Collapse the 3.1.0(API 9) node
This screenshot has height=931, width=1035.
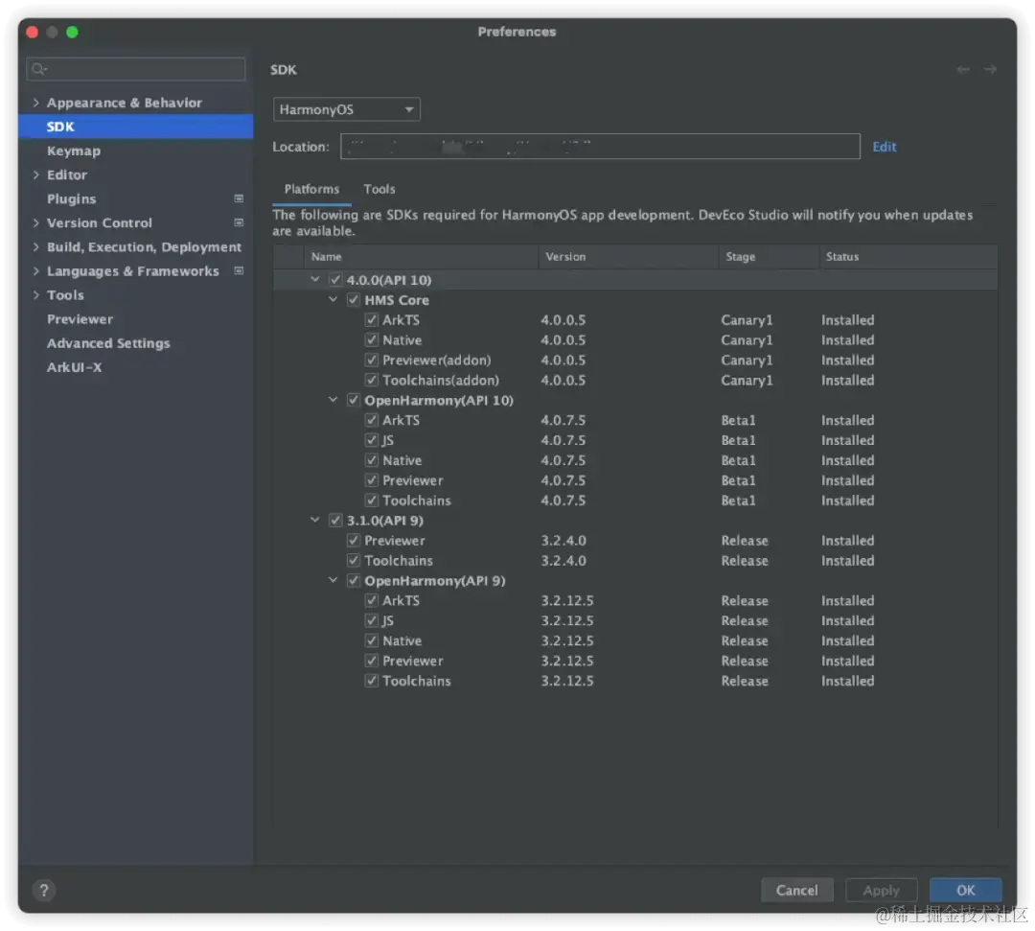315,521
